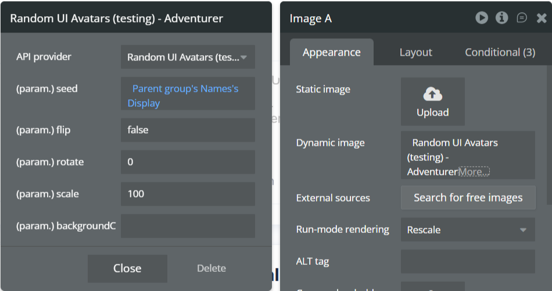Screen dimensions: 552x291
Task: Click the ALT tag input field
Action: point(467,261)
